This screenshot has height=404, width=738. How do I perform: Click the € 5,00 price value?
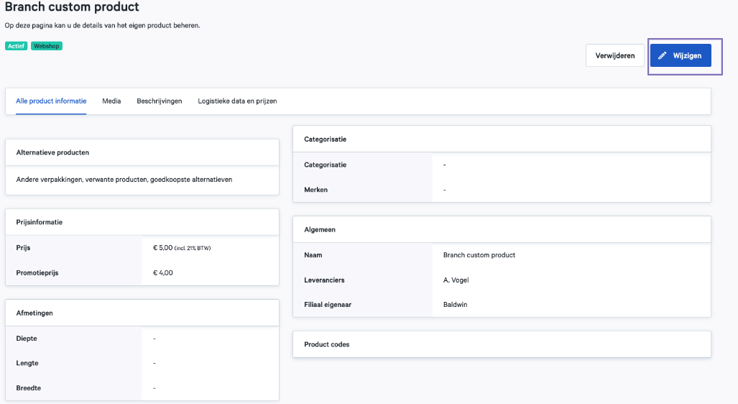[x=163, y=248]
